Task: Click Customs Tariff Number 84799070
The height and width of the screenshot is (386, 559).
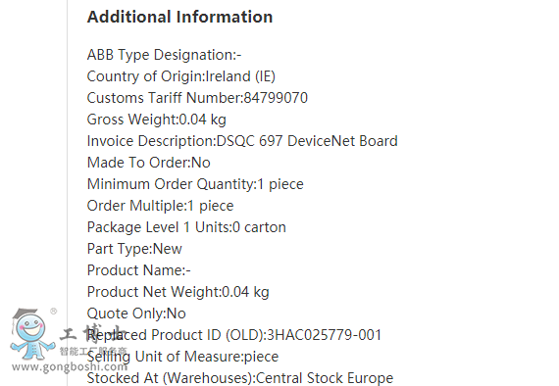Action: (197, 98)
